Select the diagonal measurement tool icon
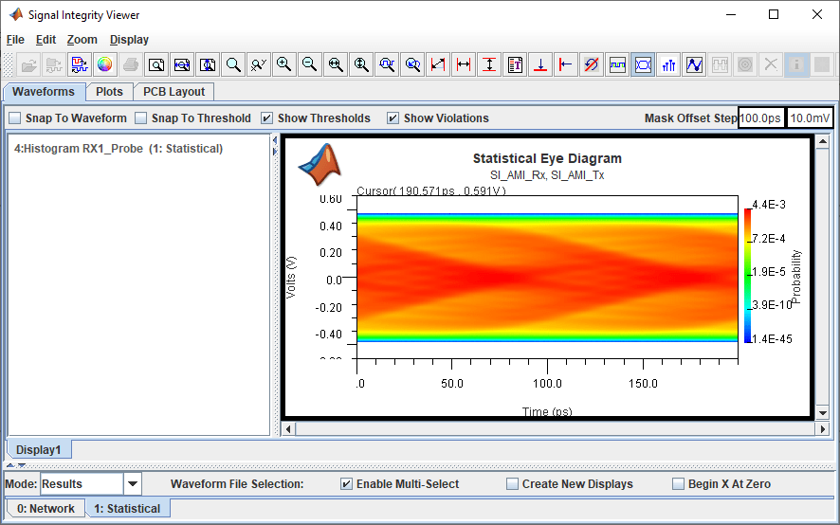This screenshot has width=840, height=525. tap(438, 64)
